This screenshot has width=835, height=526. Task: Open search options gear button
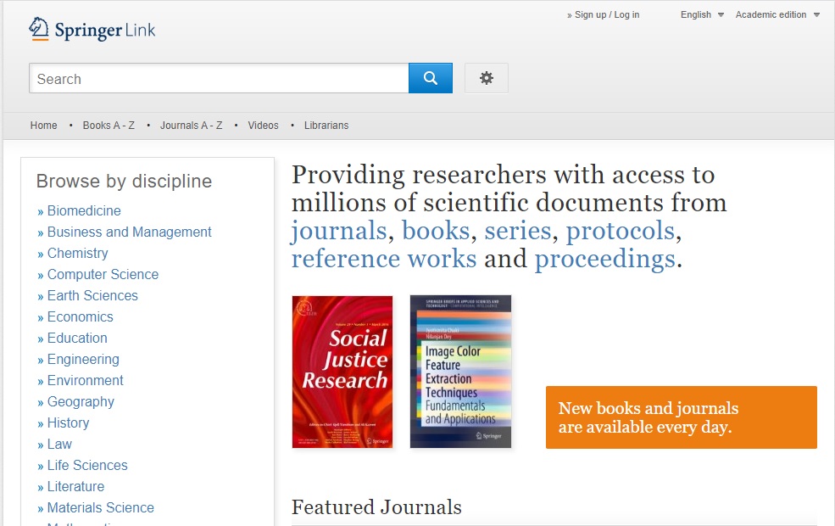pyautogui.click(x=487, y=78)
